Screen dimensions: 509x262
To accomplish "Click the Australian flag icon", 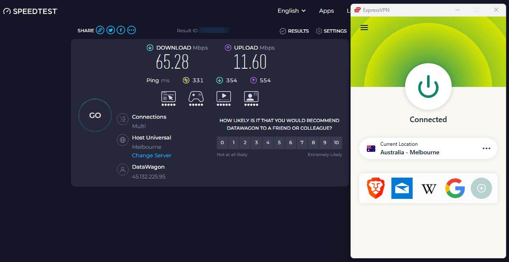I will (x=371, y=148).
